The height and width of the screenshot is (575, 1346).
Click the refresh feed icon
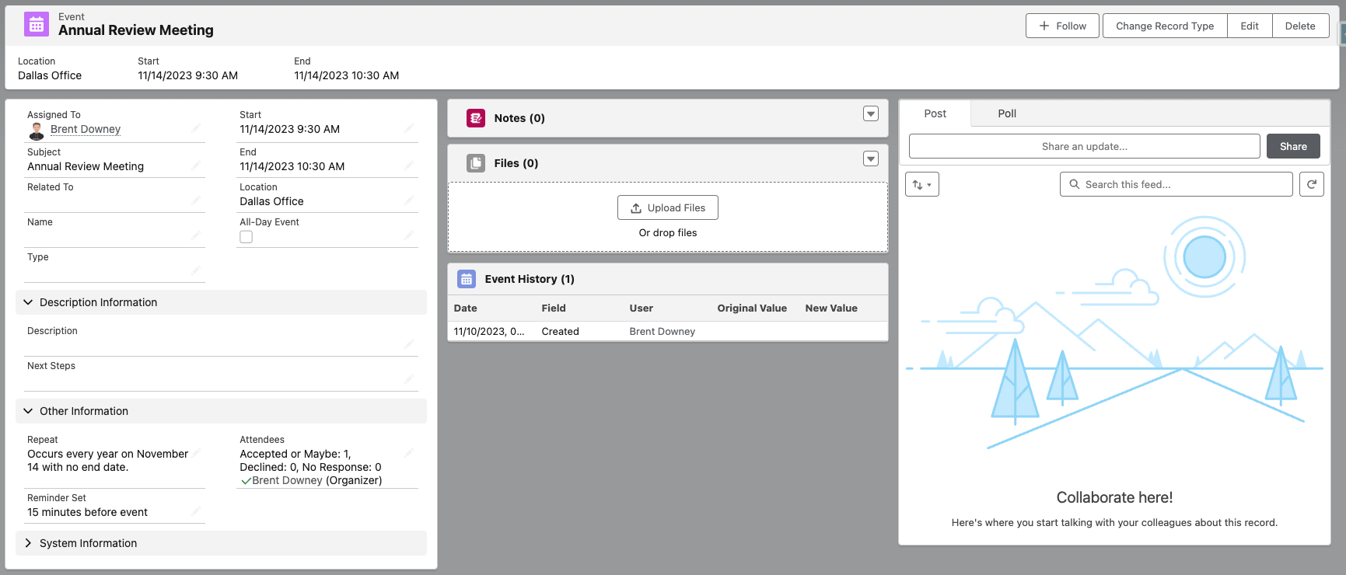click(1311, 184)
